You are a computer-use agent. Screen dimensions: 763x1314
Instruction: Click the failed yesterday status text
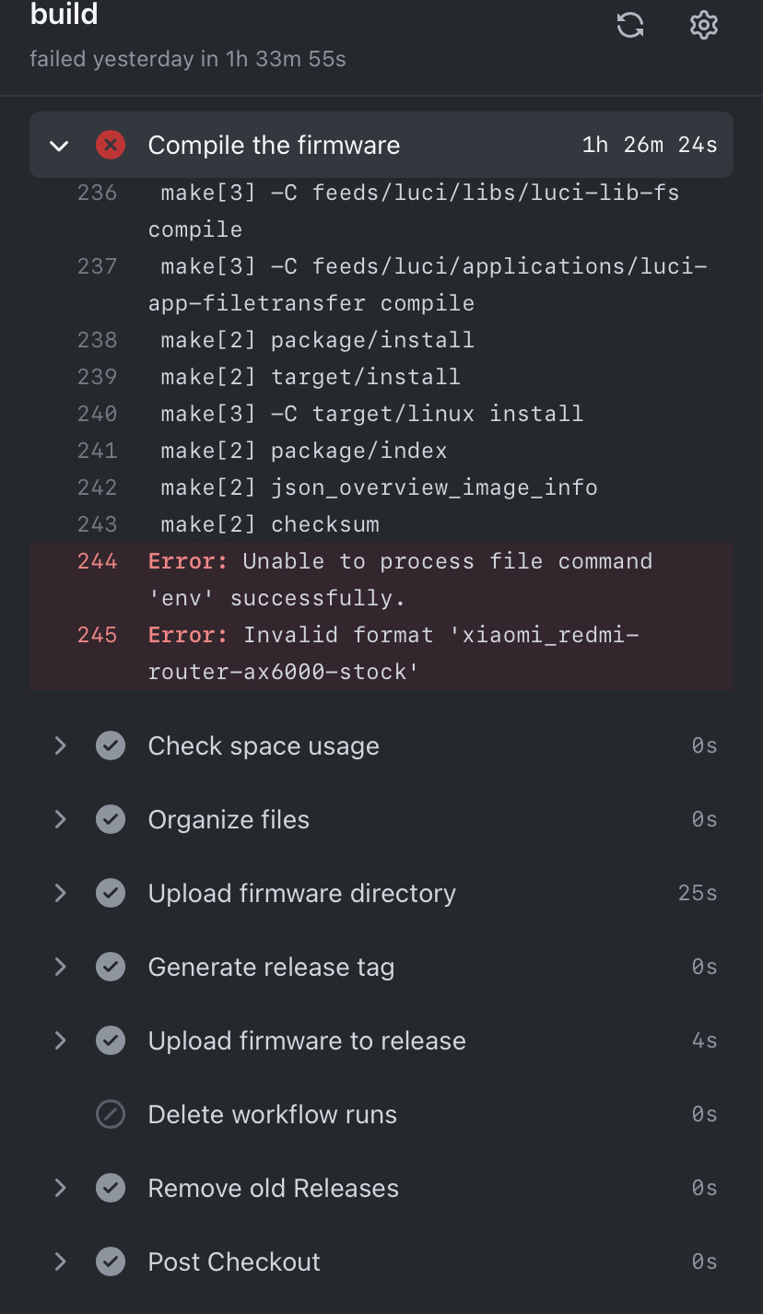click(187, 58)
